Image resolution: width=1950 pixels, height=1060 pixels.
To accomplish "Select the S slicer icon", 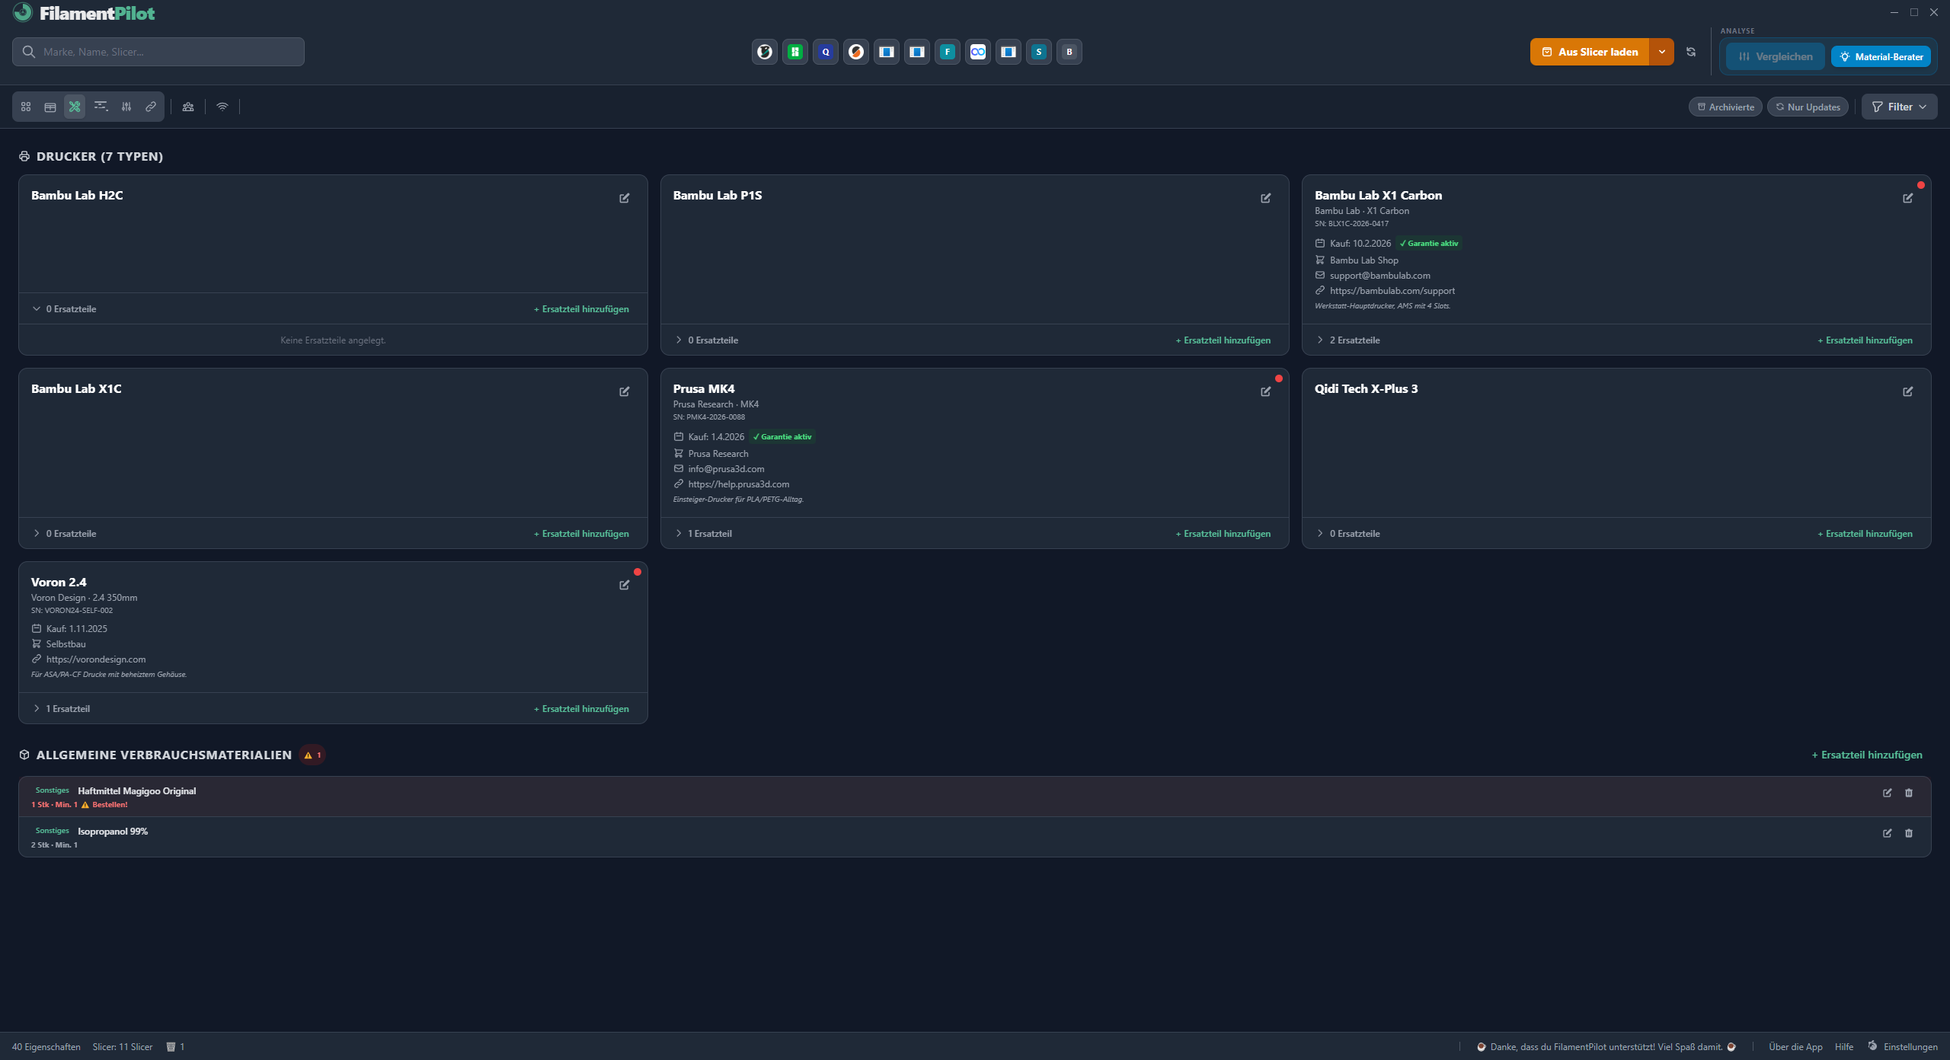I will point(1039,52).
